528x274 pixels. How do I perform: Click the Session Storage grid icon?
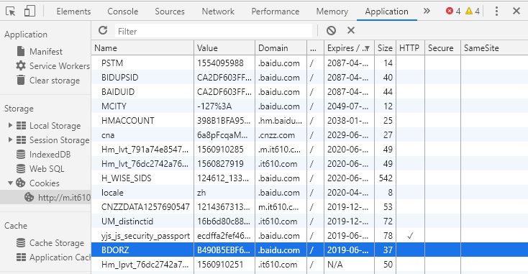21,140
